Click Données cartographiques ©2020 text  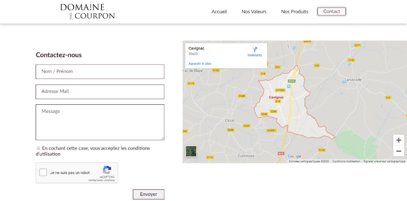pyautogui.click(x=309, y=161)
